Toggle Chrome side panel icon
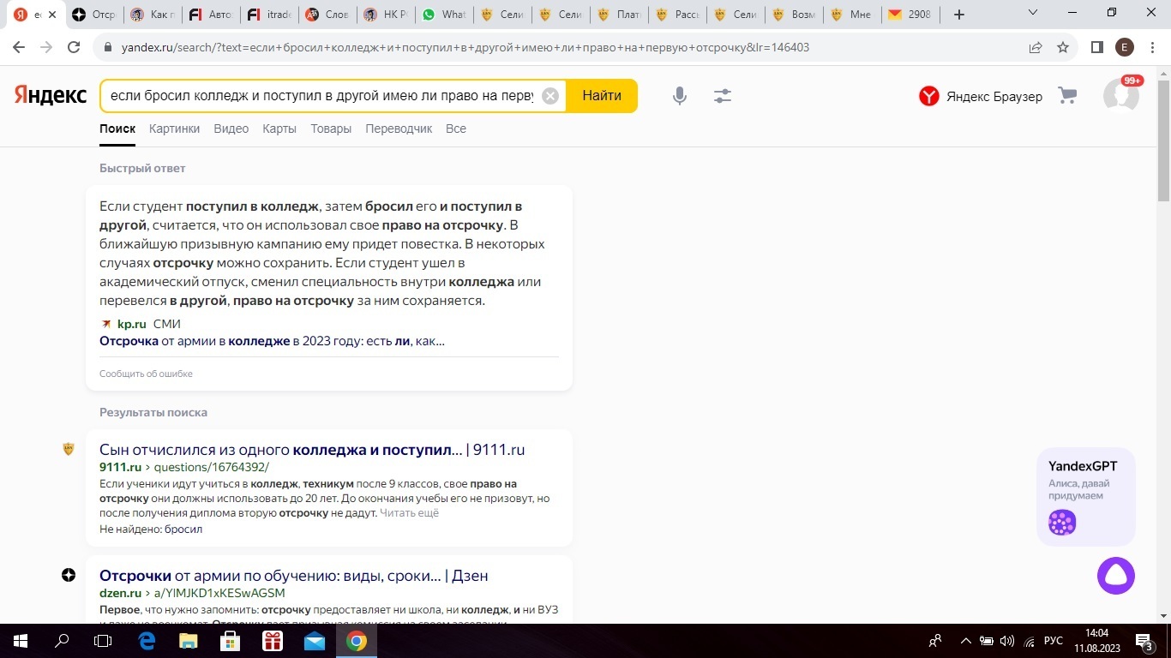The width and height of the screenshot is (1171, 658). coord(1096,48)
